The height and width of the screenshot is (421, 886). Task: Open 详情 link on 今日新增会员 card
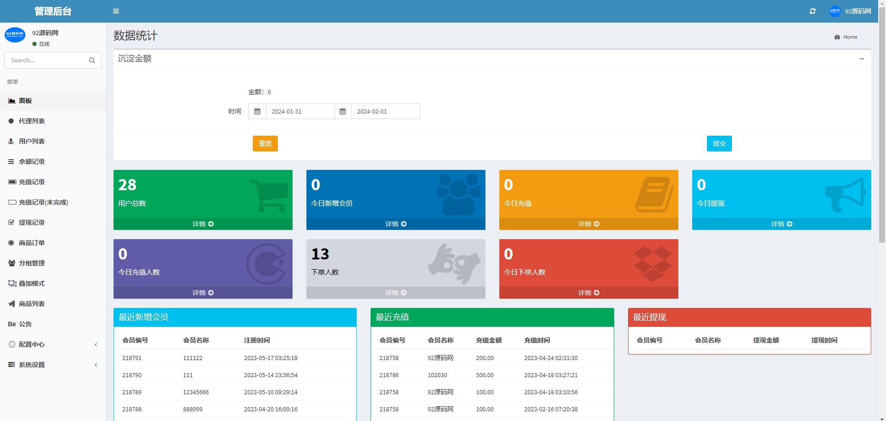[x=396, y=224]
